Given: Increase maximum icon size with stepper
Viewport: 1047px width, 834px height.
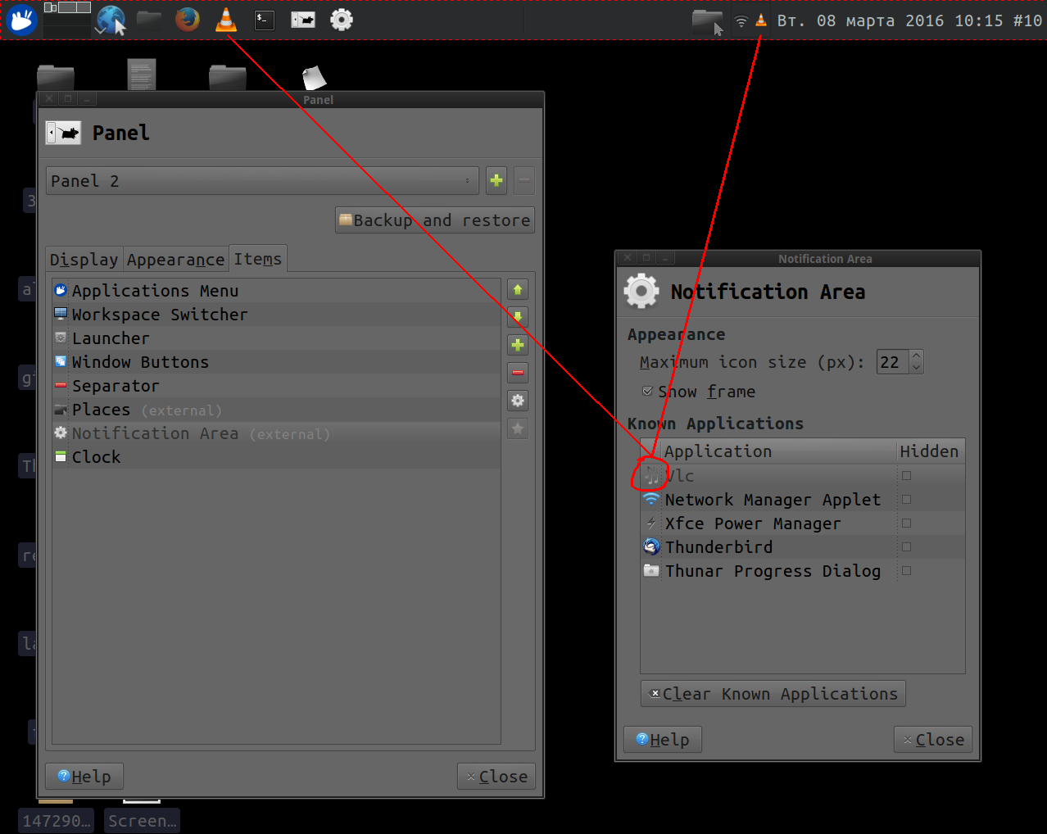Looking at the screenshot, I should [917, 356].
